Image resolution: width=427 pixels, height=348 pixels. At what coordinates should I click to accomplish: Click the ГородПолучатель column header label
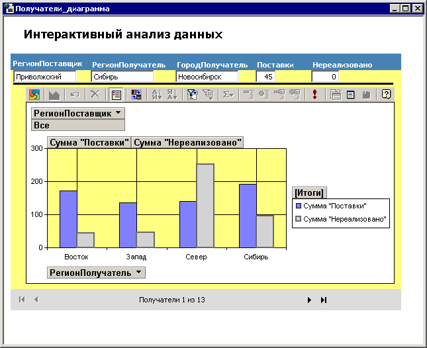tap(212, 65)
